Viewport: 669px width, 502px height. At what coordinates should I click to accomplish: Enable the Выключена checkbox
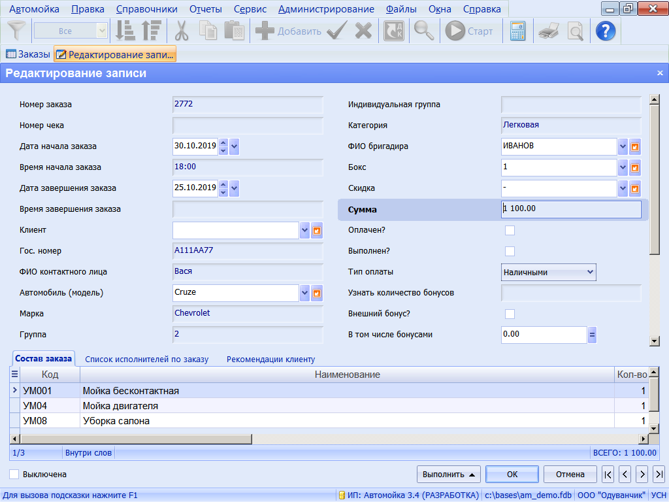point(14,475)
